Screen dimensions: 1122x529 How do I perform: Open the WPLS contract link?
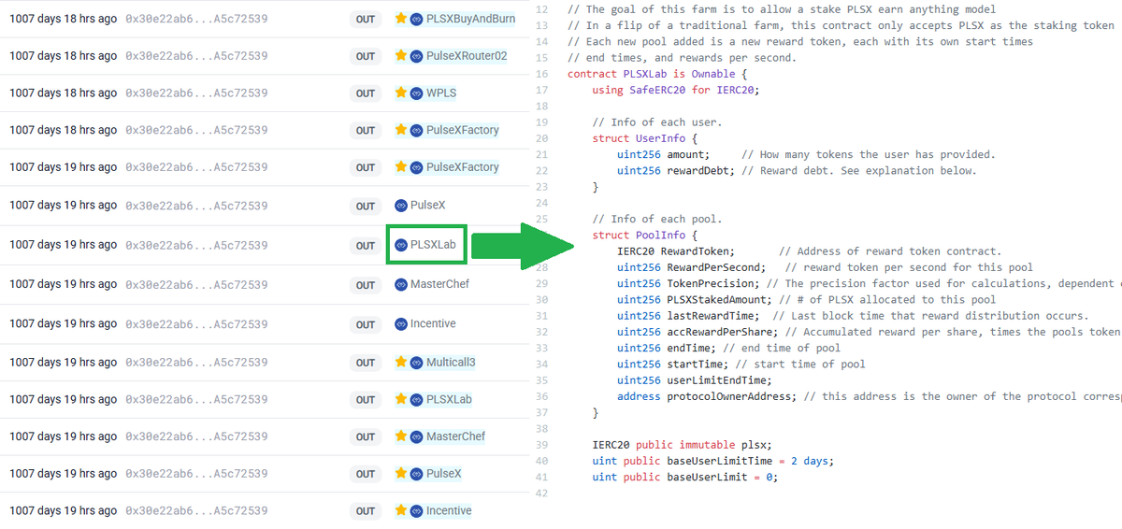point(441,93)
